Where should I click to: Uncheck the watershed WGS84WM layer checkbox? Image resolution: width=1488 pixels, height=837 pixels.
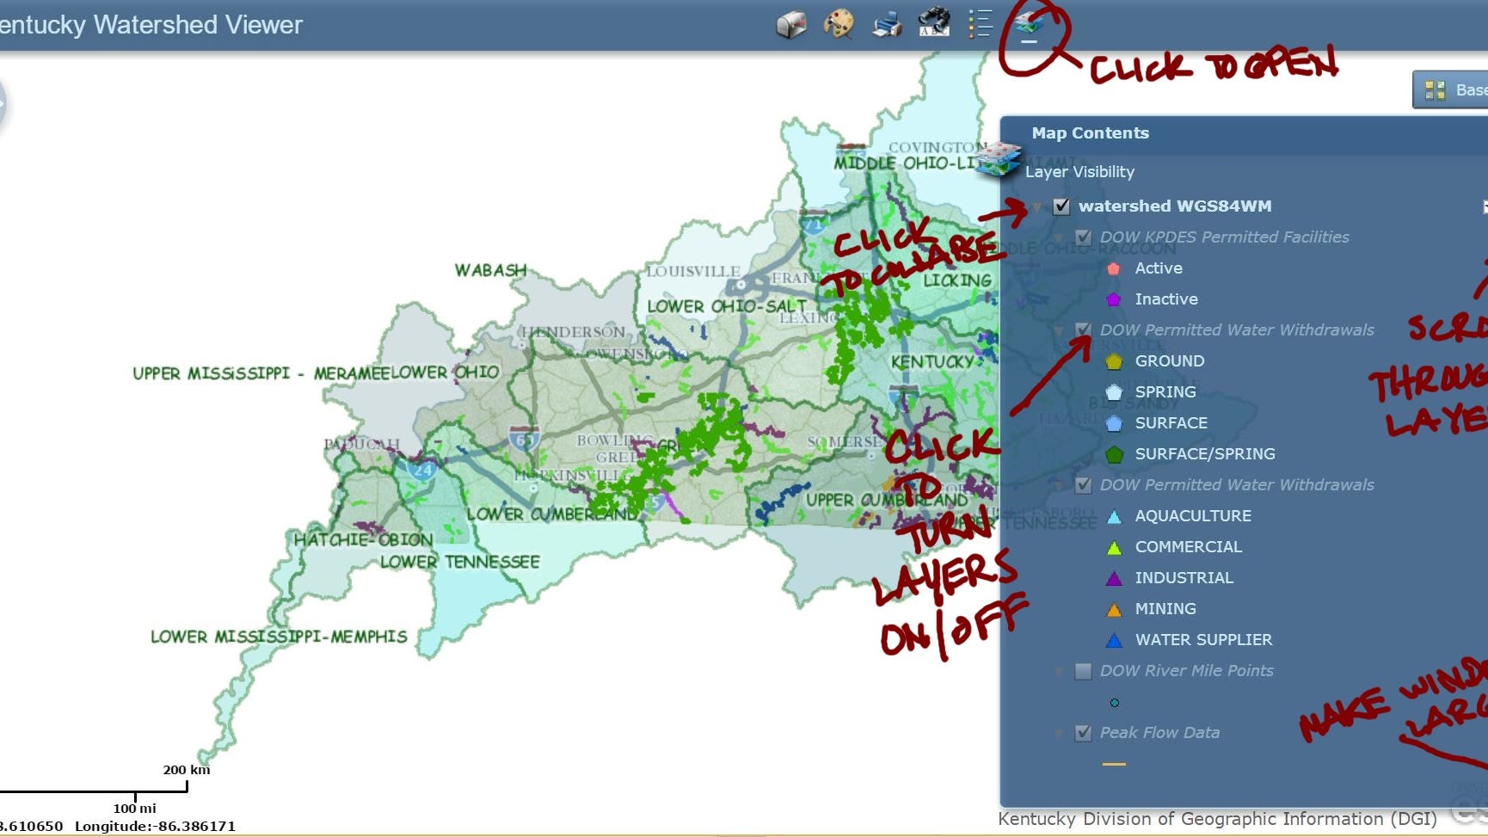[1061, 206]
